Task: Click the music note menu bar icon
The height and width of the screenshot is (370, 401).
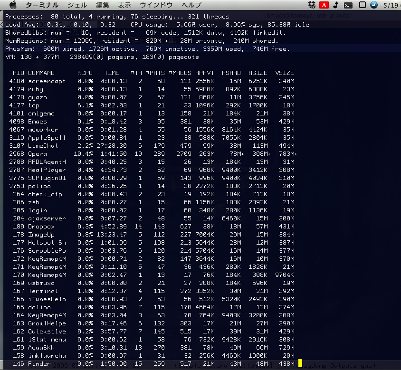Action: point(336,5)
